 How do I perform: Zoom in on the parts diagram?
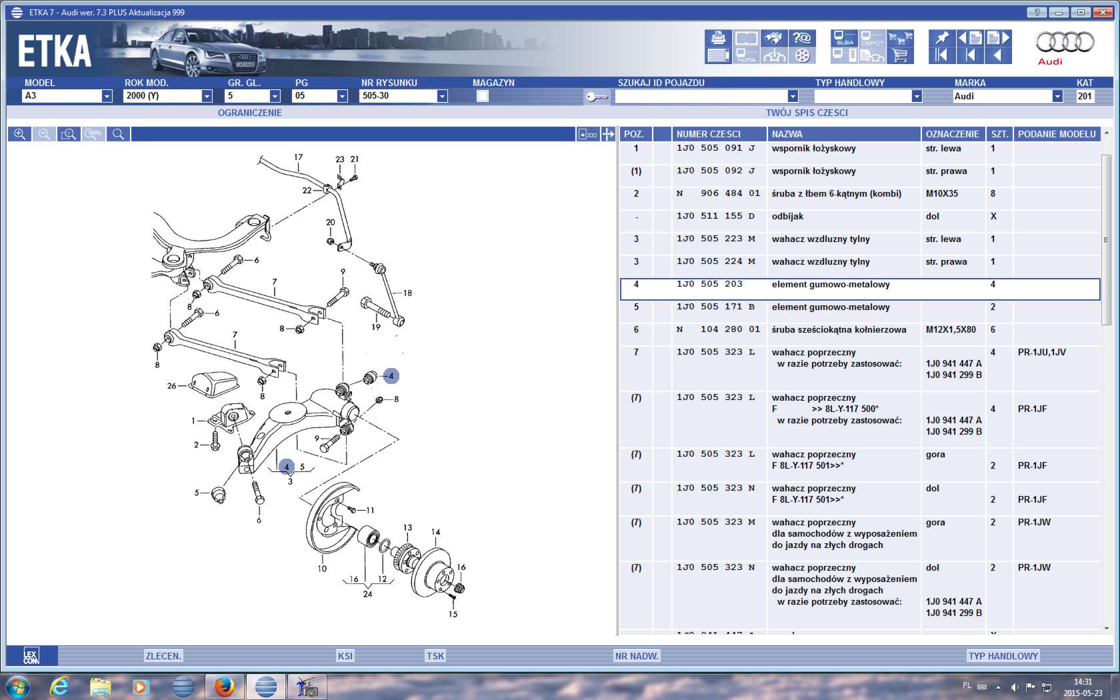click(20, 134)
